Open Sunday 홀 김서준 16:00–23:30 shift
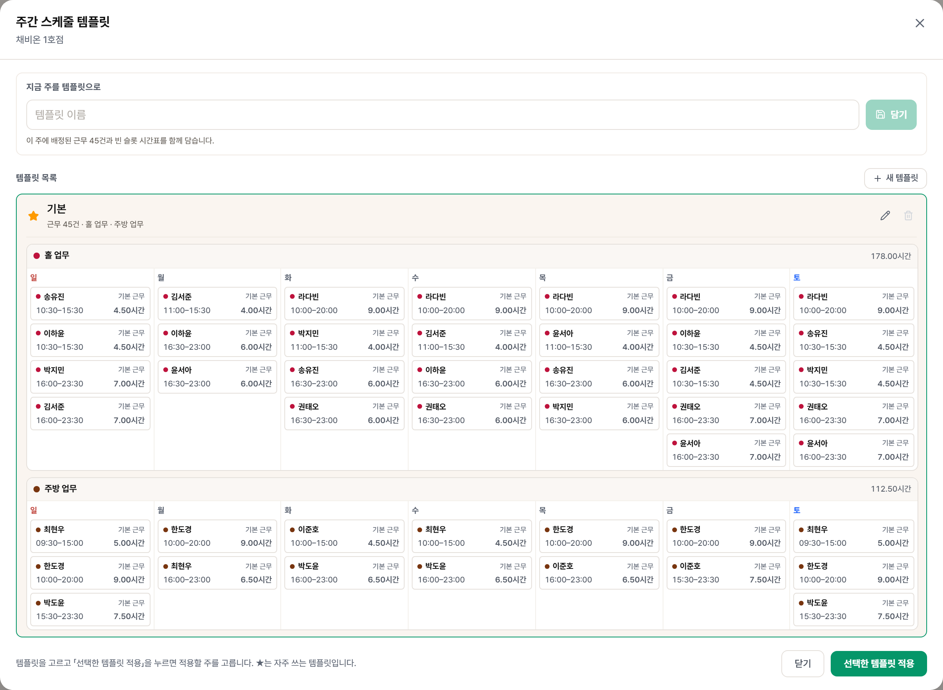 coord(90,414)
